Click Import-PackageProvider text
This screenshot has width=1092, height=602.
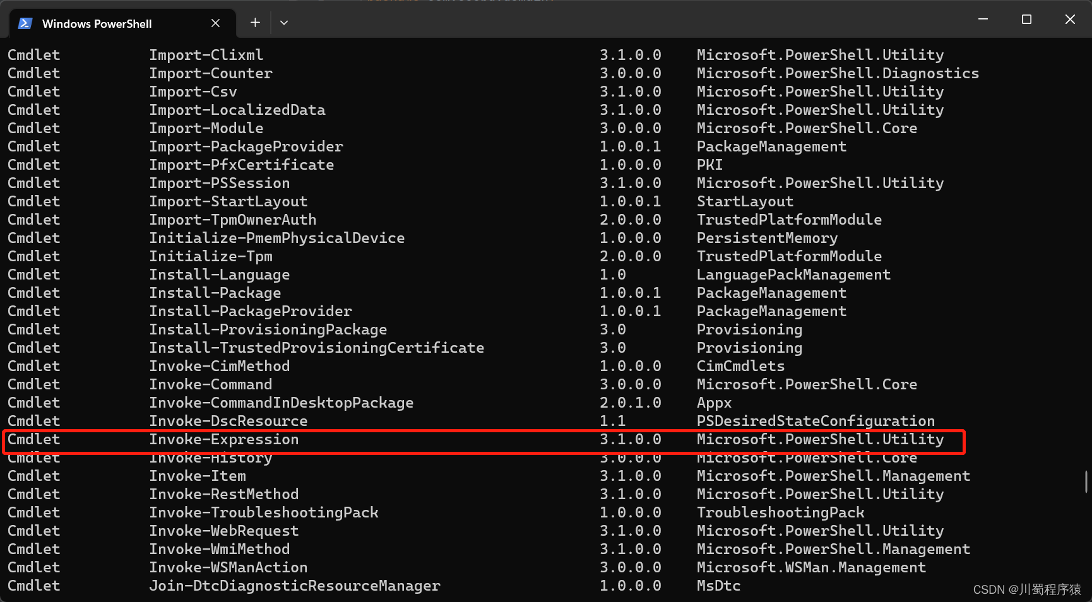[x=246, y=146]
